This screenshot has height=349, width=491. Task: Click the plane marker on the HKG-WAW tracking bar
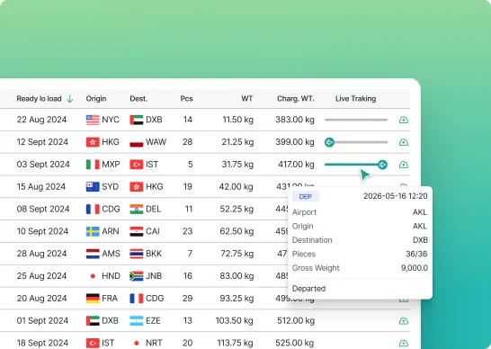329,142
